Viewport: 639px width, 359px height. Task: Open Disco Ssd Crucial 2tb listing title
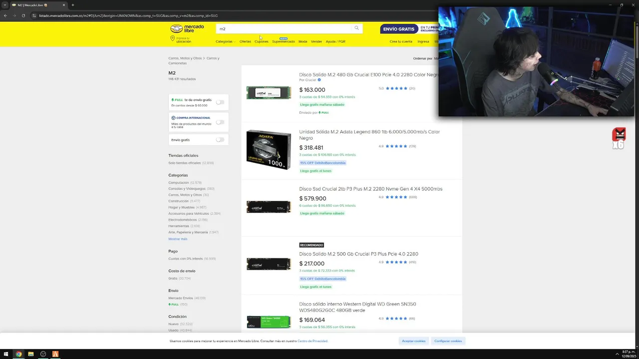[x=370, y=189]
